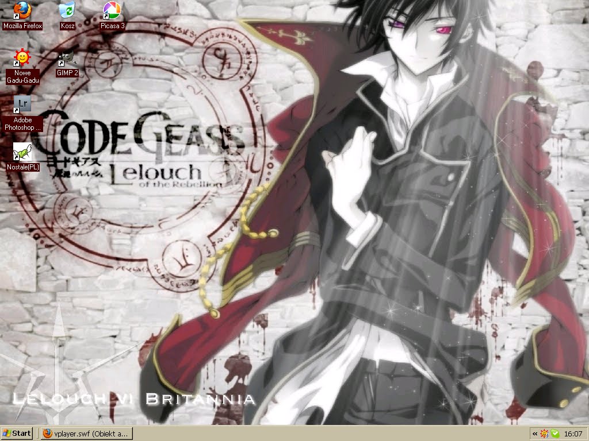
Task: Open the Windows Start menu
Action: click(x=17, y=434)
